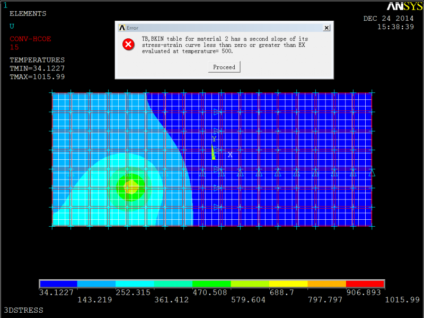The height and width of the screenshot is (318, 424).
Task: Click the DEC 24 2014 date
Action: pos(388,19)
